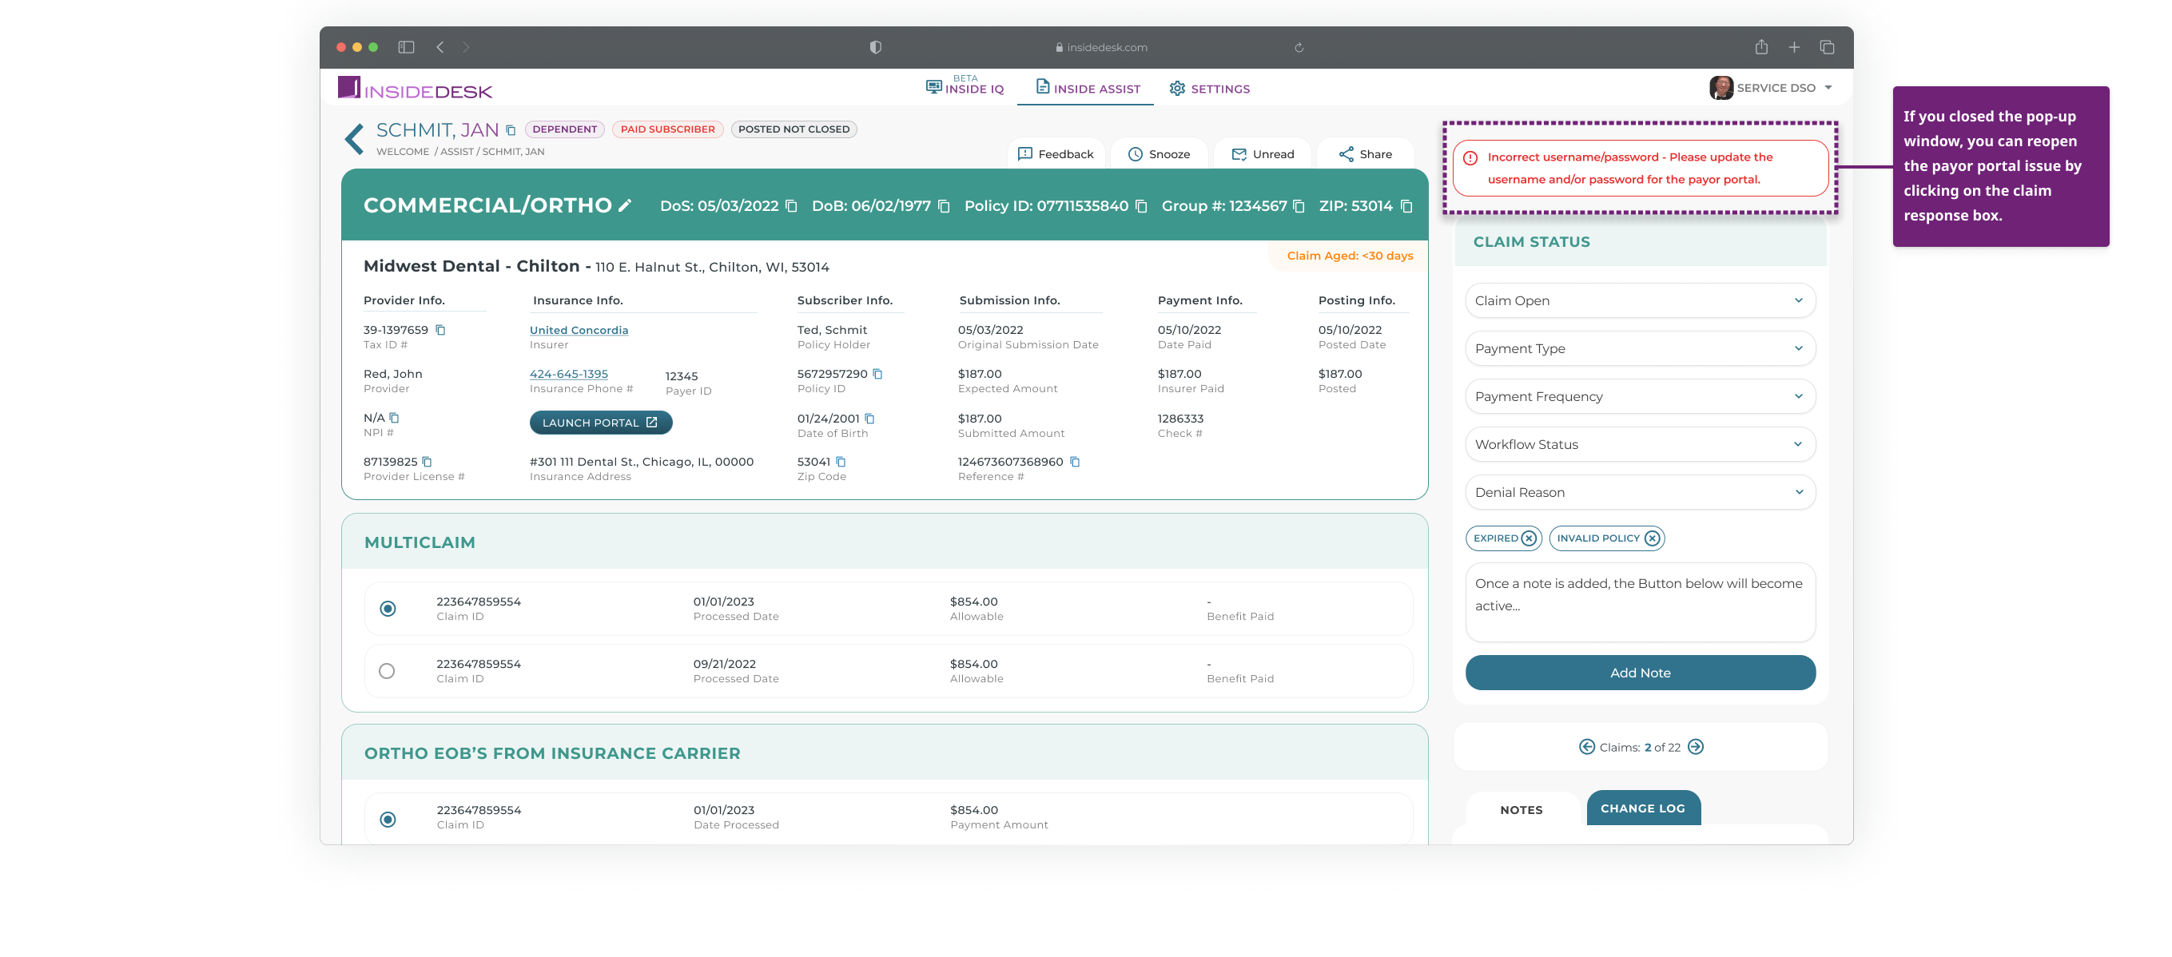Select Multiclaim row dated 09/21/2022

click(x=387, y=670)
